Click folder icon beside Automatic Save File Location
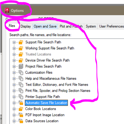 click(x=21, y=103)
